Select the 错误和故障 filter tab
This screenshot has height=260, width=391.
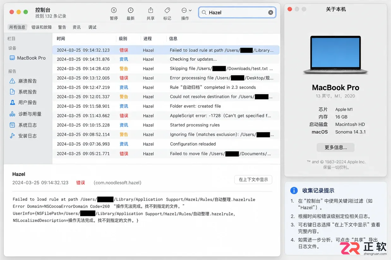tap(41, 27)
